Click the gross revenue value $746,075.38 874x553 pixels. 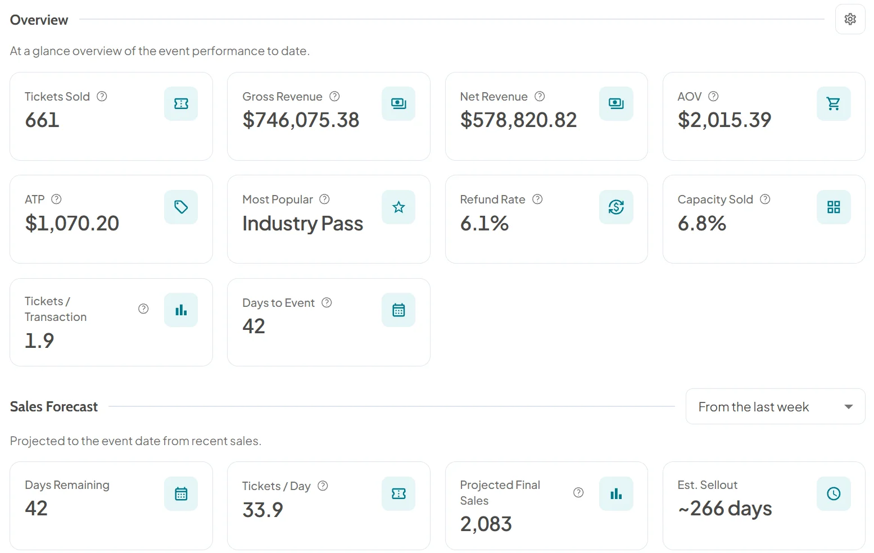tap(301, 120)
